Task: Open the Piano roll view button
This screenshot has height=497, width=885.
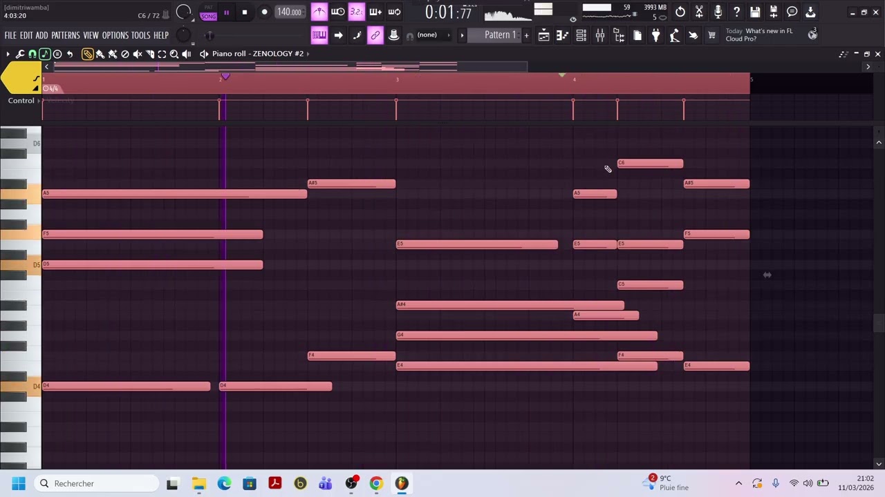Action: click(562, 35)
